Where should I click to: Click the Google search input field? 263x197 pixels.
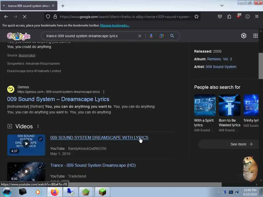click(x=91, y=36)
